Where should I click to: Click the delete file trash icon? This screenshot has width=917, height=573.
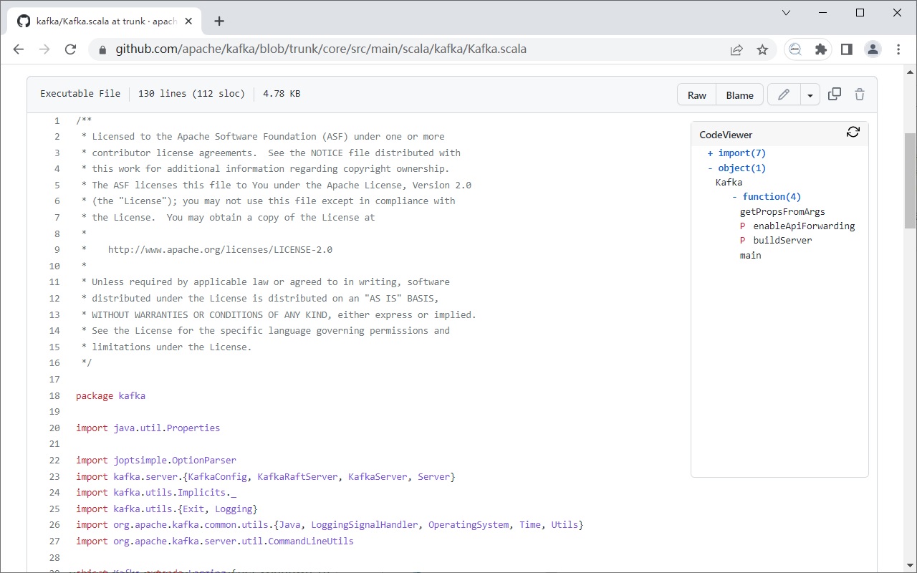coord(859,94)
